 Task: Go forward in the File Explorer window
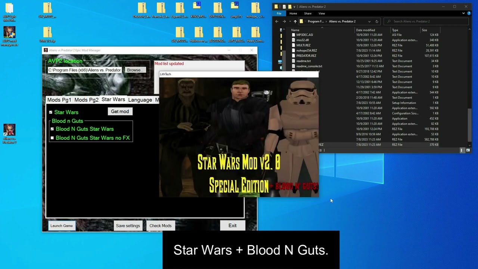tap(284, 21)
